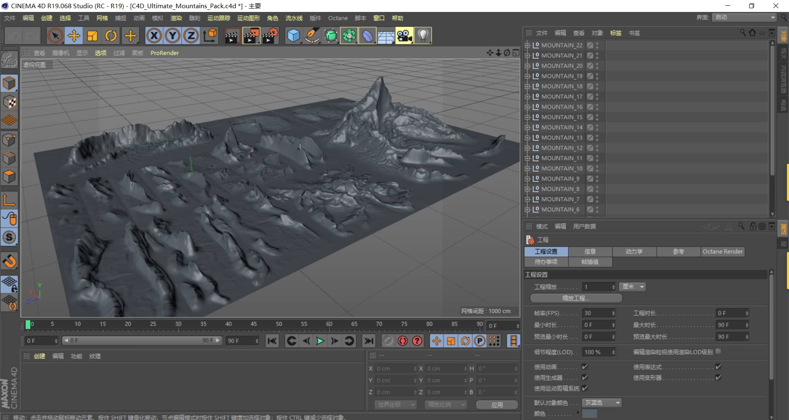Toggle visibility dots for MOUNTAIN_15
Viewport: 789px width, 420px height.
click(597, 117)
